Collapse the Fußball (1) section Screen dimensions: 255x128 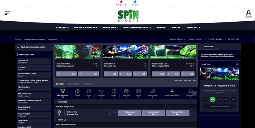[125, 102]
